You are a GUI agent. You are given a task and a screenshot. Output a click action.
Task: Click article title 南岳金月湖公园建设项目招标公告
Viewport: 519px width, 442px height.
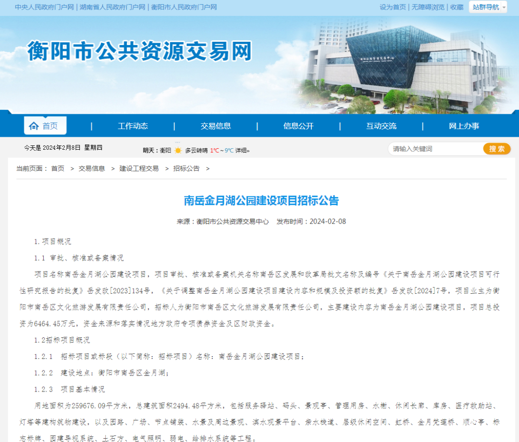coord(261,201)
